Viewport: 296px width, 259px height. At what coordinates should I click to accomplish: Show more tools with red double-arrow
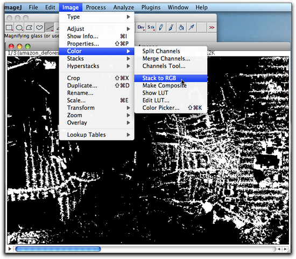pos(212,27)
